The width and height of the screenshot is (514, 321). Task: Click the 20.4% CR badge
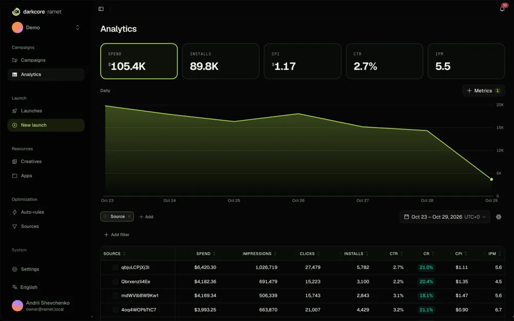[x=426, y=281]
